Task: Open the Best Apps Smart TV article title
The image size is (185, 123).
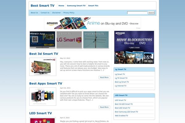Action: pyautogui.click(x=46, y=83)
